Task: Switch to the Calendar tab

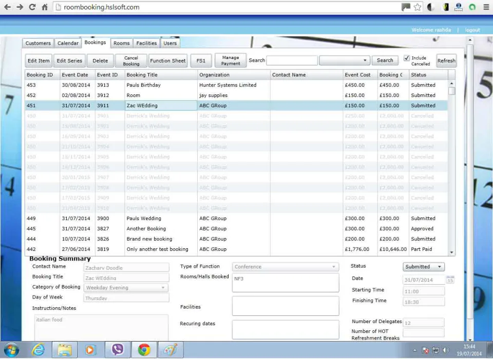Action: (x=68, y=43)
